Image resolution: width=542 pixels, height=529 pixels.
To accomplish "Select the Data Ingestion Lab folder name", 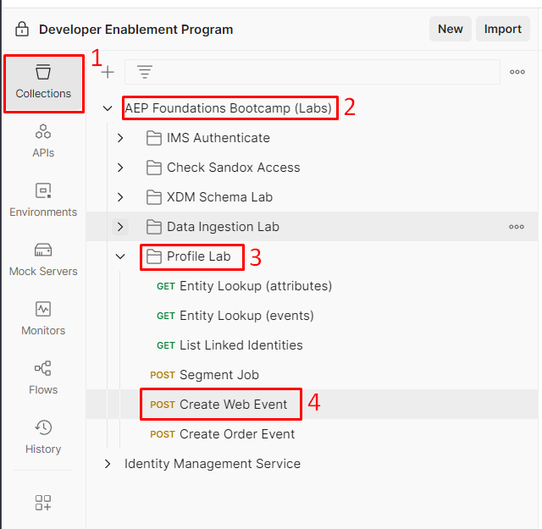I will 223,227.
